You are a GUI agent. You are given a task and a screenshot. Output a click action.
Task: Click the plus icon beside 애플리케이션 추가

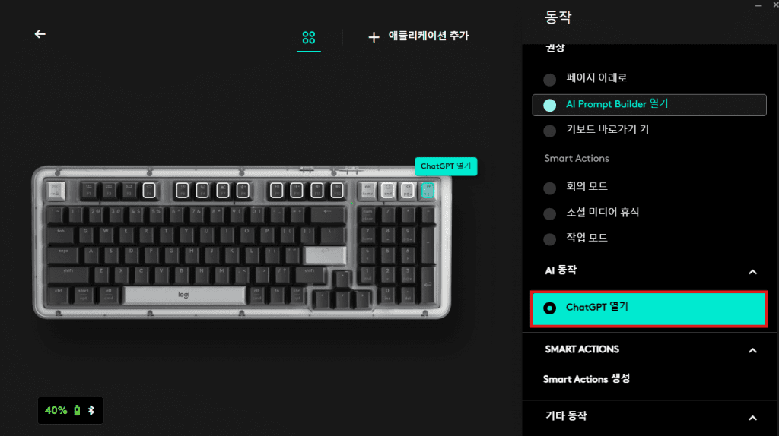pyautogui.click(x=374, y=36)
